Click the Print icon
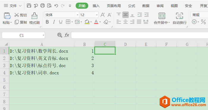The image size is (208, 110). [42, 6]
